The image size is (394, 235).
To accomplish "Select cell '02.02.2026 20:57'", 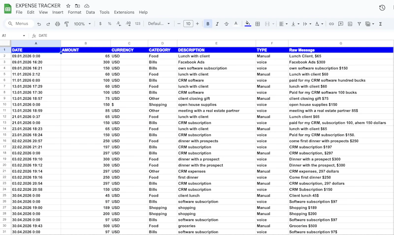I will pyautogui.click(x=36, y=141).
